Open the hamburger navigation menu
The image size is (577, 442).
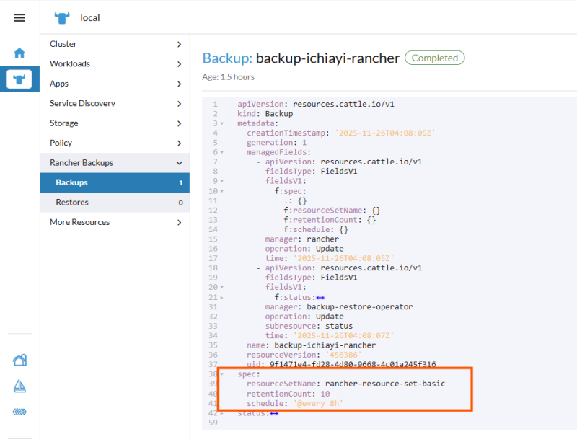click(19, 17)
